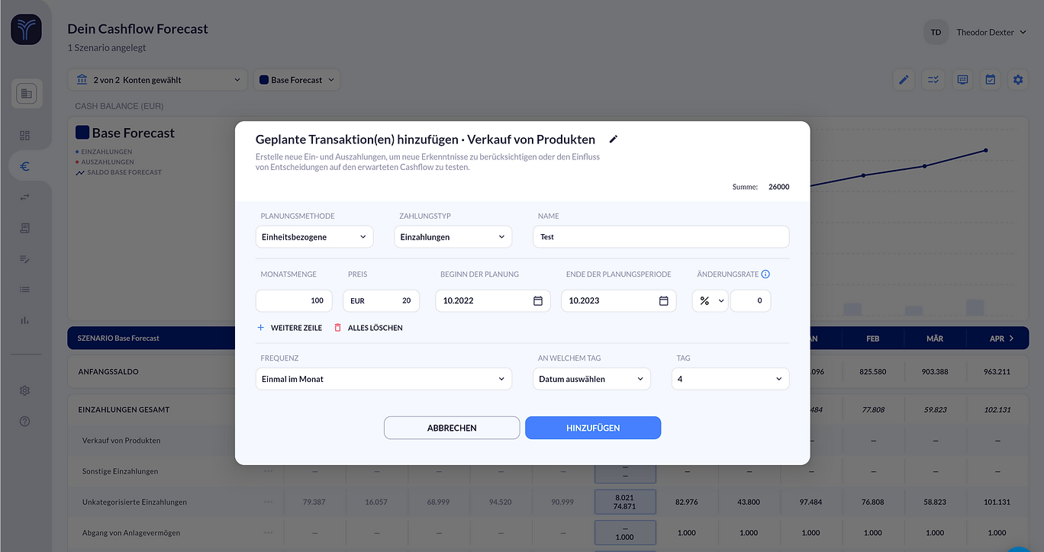The height and width of the screenshot is (552, 1044).
Task: Open calendar picker for Ende der Planungsperiode
Action: click(663, 301)
